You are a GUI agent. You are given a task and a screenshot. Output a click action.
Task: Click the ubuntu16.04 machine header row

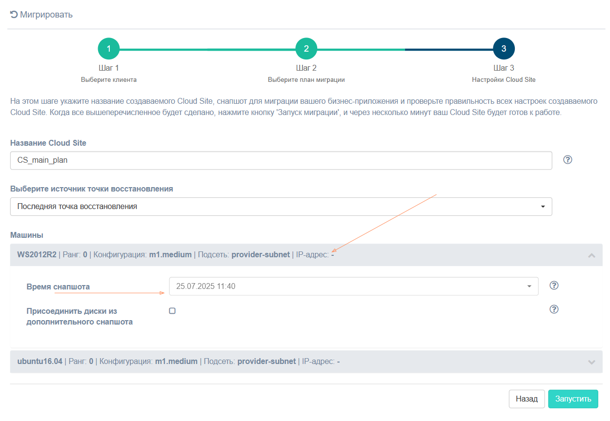(195, 362)
